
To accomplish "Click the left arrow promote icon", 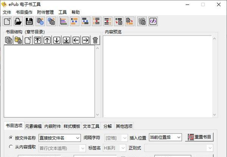I will pos(76,40).
